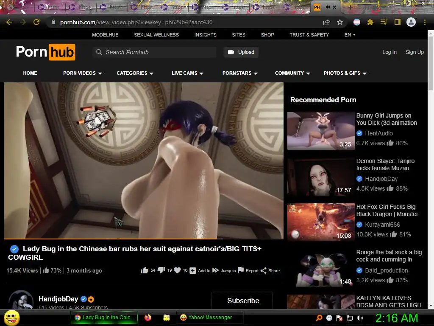Reload the current page
This screenshot has height=326, width=434.
pyautogui.click(x=36, y=22)
